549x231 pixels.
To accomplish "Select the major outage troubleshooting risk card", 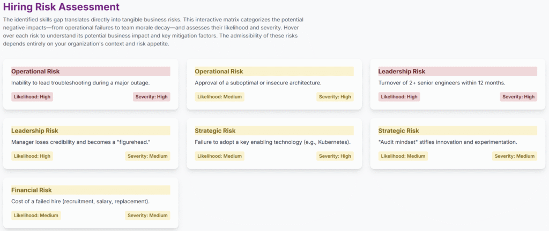I will point(91,84).
